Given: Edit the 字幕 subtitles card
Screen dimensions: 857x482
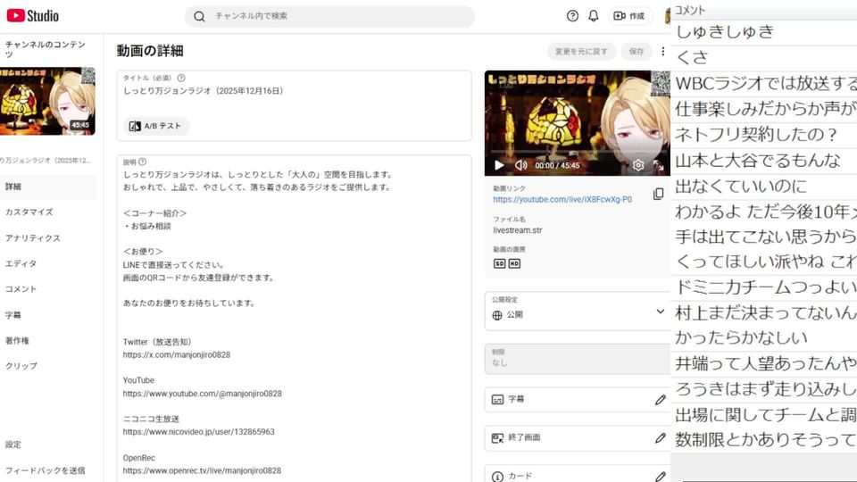Looking at the screenshot, I should 660,400.
